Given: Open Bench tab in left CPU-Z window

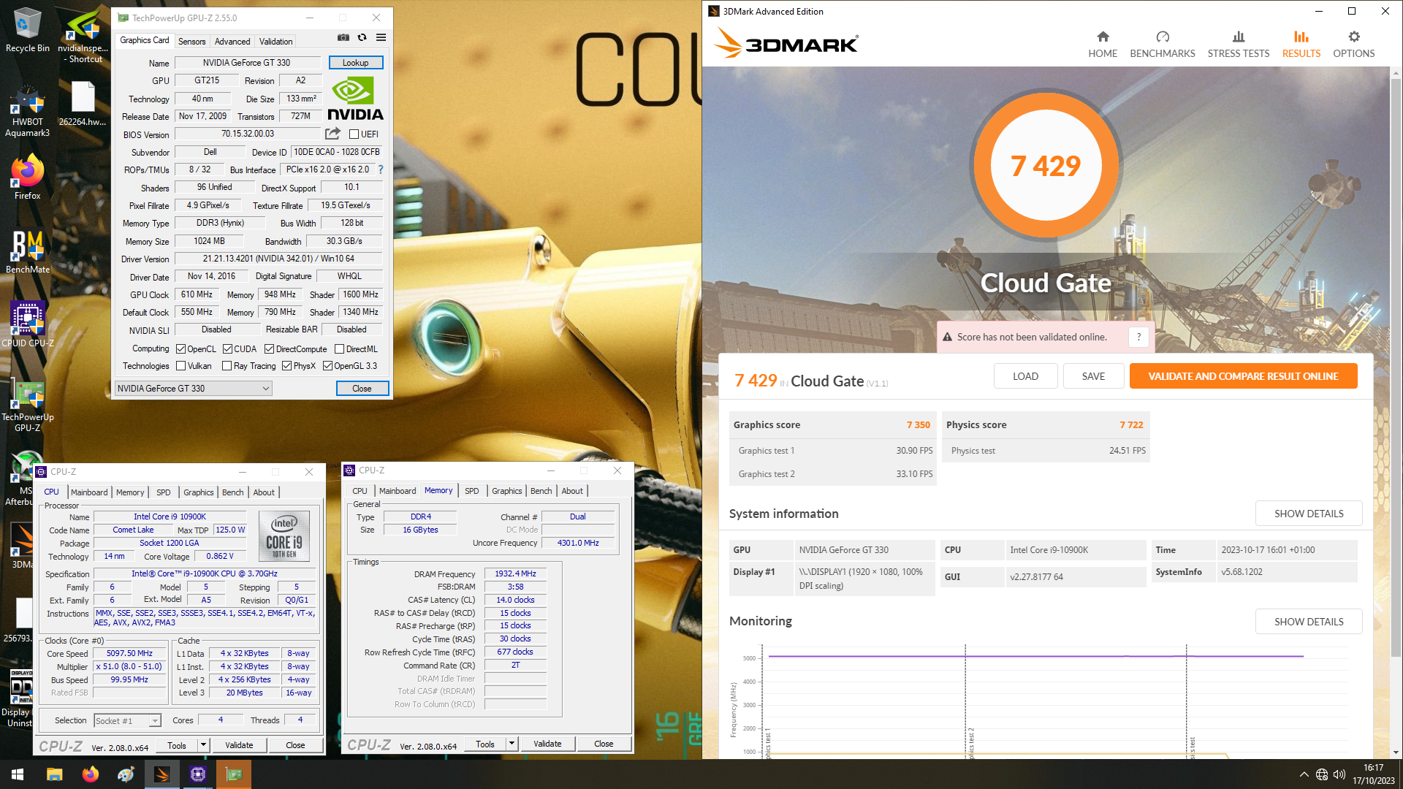Looking at the screenshot, I should coord(232,492).
